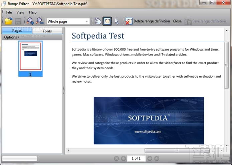
Task: Click the zoom in magnifier icon
Action: (x=30, y=21)
